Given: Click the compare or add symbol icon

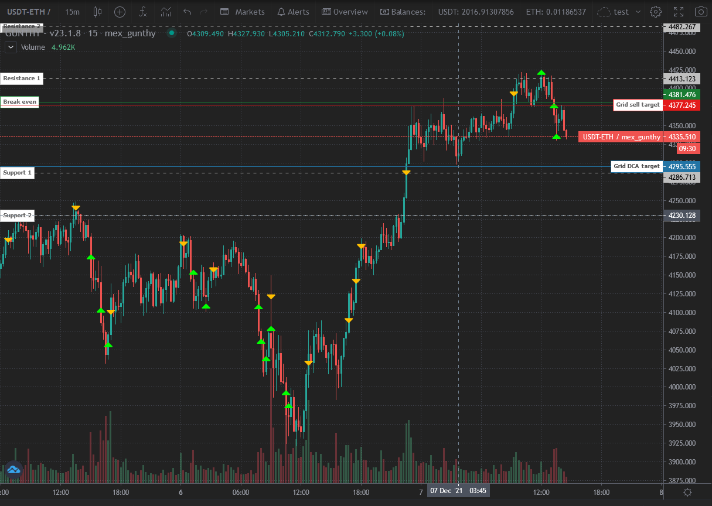Looking at the screenshot, I should pos(120,12).
